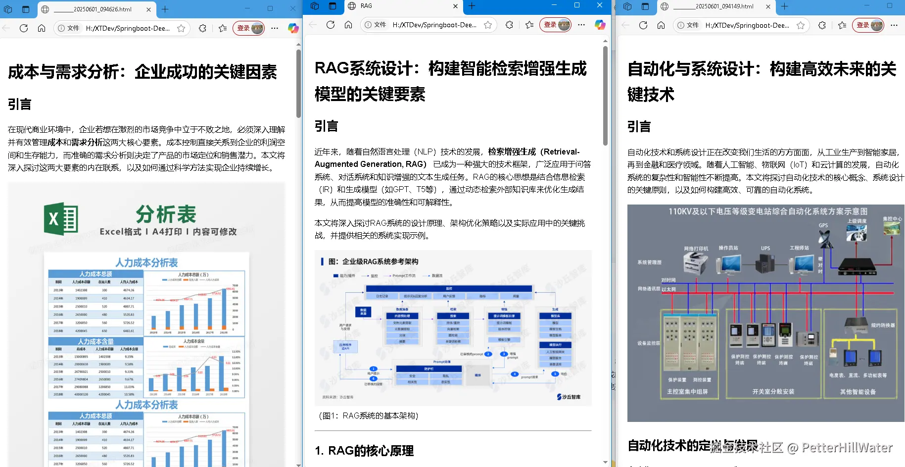This screenshot has width=905, height=467.
Task: Click vertical scrollbar thumb in middle RAG window
Action: [605, 96]
